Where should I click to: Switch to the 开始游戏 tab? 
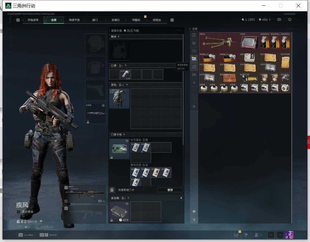point(33,20)
